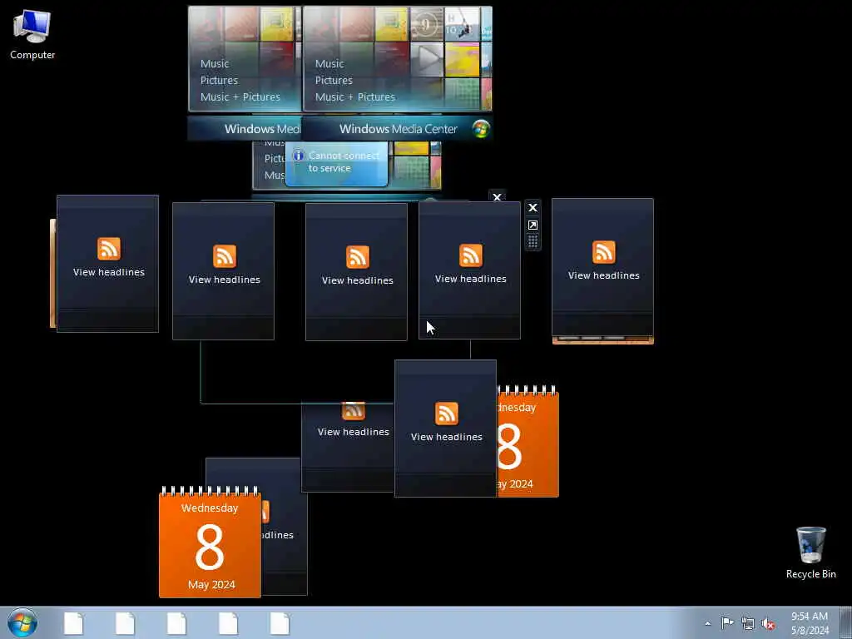The image size is (852, 639).
Task: Click RSS icon in second feed gadget, top row
Action: [x=225, y=256]
